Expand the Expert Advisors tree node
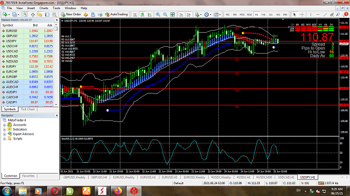Viewport: 350px width, 196px height. pos(4,134)
